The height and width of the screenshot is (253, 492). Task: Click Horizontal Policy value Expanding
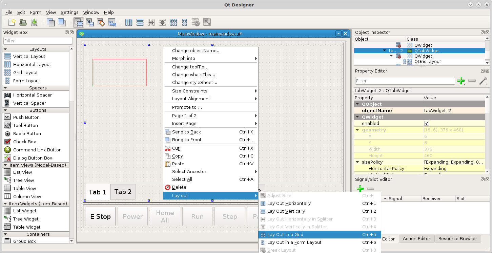coord(454,168)
